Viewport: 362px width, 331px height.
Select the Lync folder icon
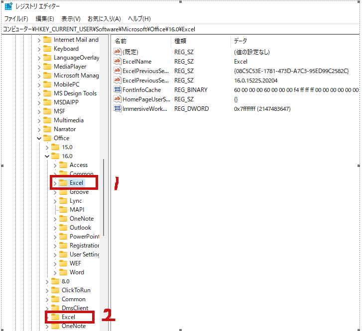click(63, 200)
